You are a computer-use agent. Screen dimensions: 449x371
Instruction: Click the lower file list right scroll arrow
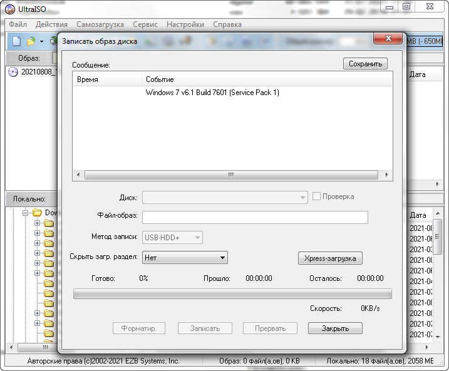click(426, 347)
